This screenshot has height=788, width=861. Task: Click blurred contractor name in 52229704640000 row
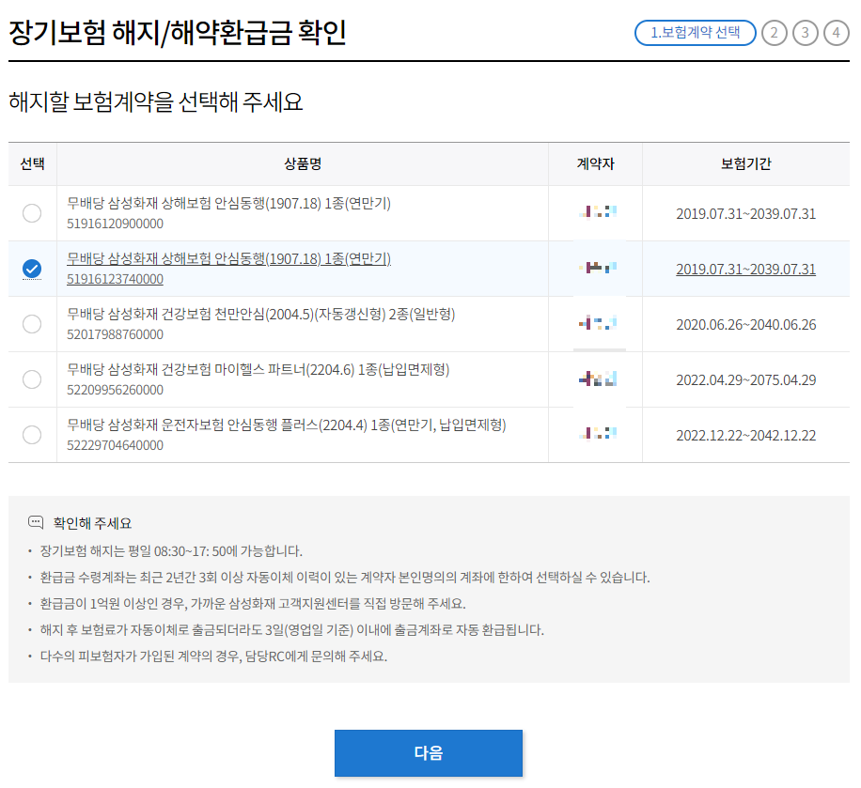point(598,434)
